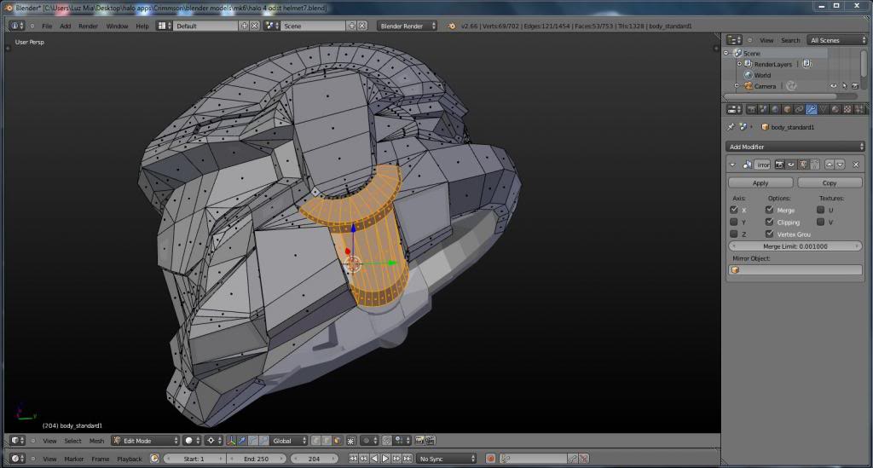Jump to the last frame of the timeline
This screenshot has height=468, width=873.
(x=408, y=459)
